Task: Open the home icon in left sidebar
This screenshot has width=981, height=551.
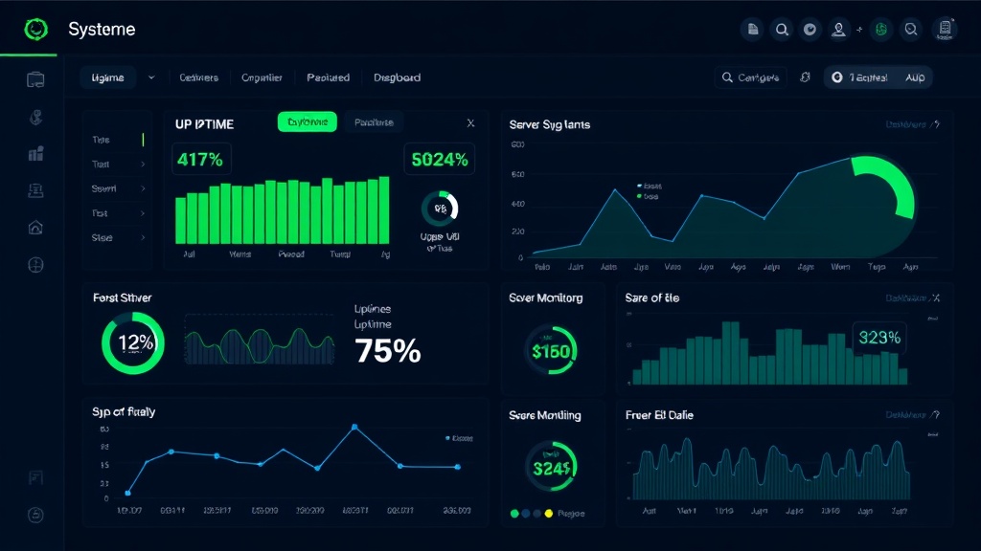Action: click(35, 227)
